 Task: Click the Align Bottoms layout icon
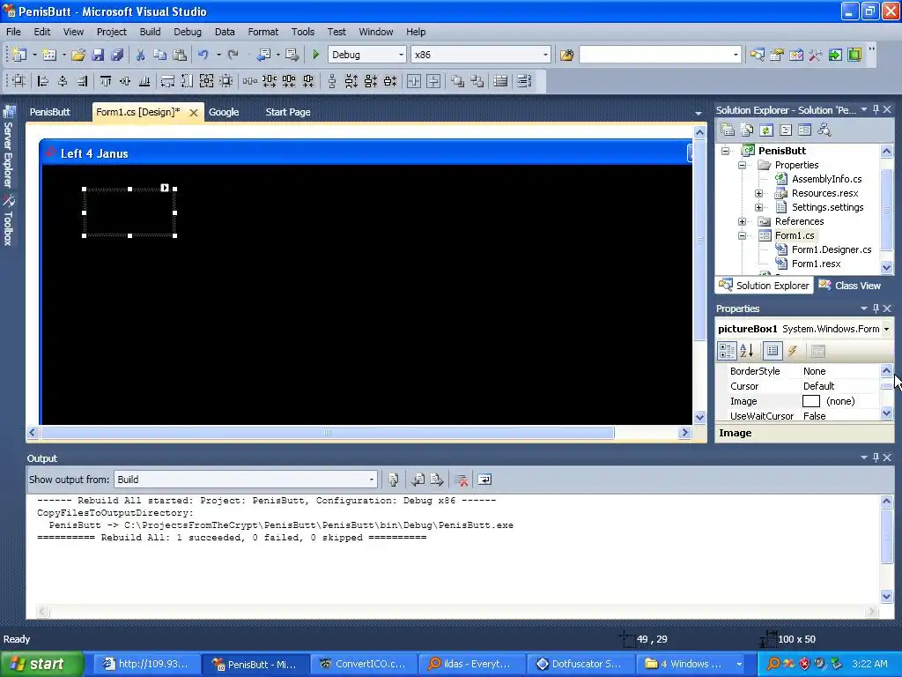(x=144, y=81)
